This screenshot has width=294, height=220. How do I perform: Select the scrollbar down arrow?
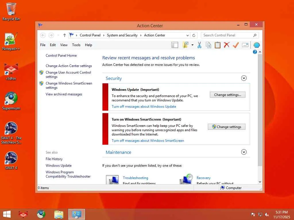click(x=260, y=182)
